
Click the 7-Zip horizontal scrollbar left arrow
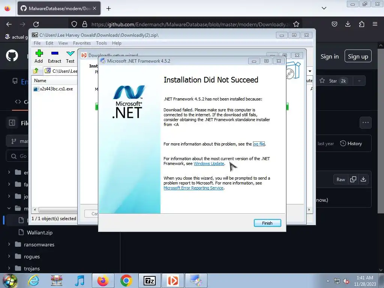click(x=35, y=210)
